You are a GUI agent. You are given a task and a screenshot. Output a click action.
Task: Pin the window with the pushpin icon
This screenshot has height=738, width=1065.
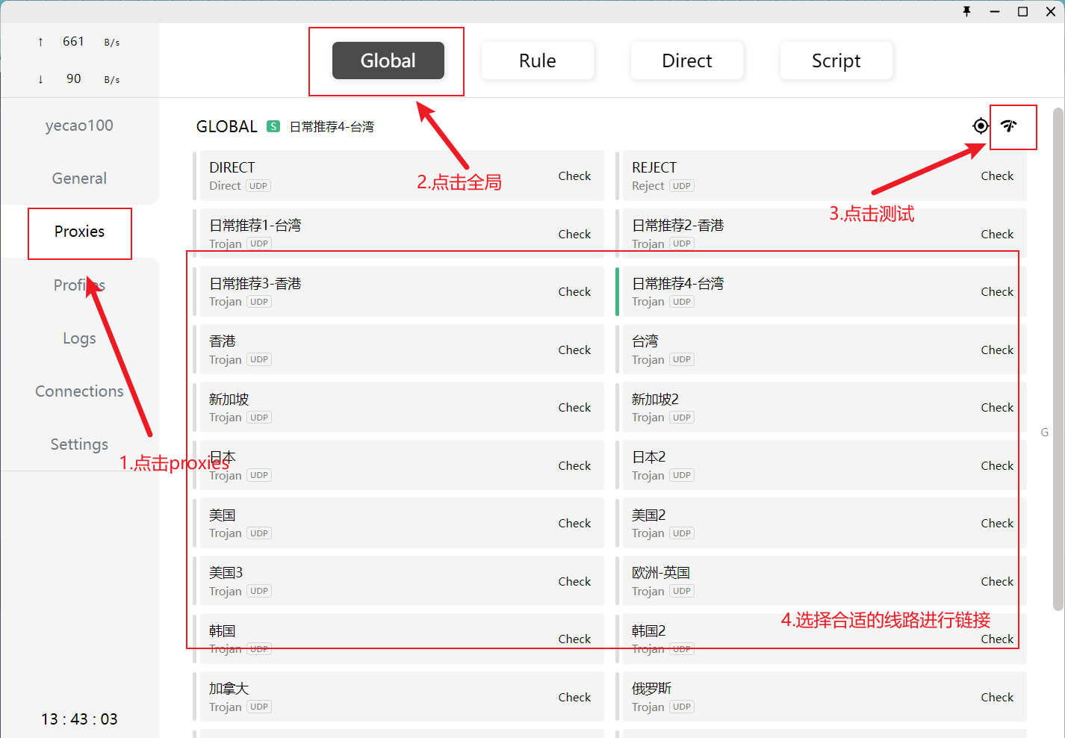point(966,11)
